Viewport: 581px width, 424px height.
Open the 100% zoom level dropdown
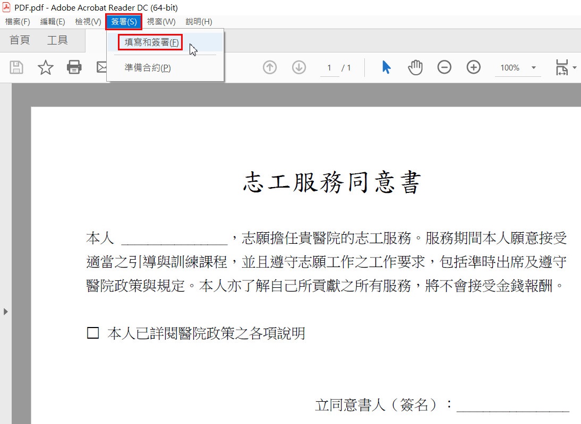[533, 68]
